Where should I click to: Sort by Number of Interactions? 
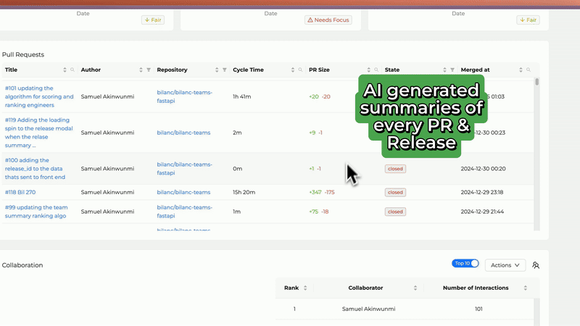pos(526,288)
